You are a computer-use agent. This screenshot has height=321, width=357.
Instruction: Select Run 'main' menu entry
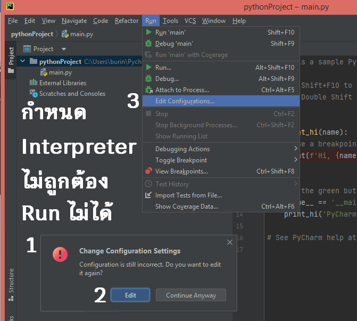(x=221, y=32)
